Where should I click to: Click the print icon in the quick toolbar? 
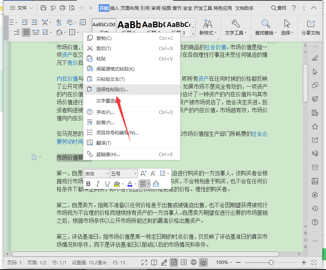click(62, 8)
